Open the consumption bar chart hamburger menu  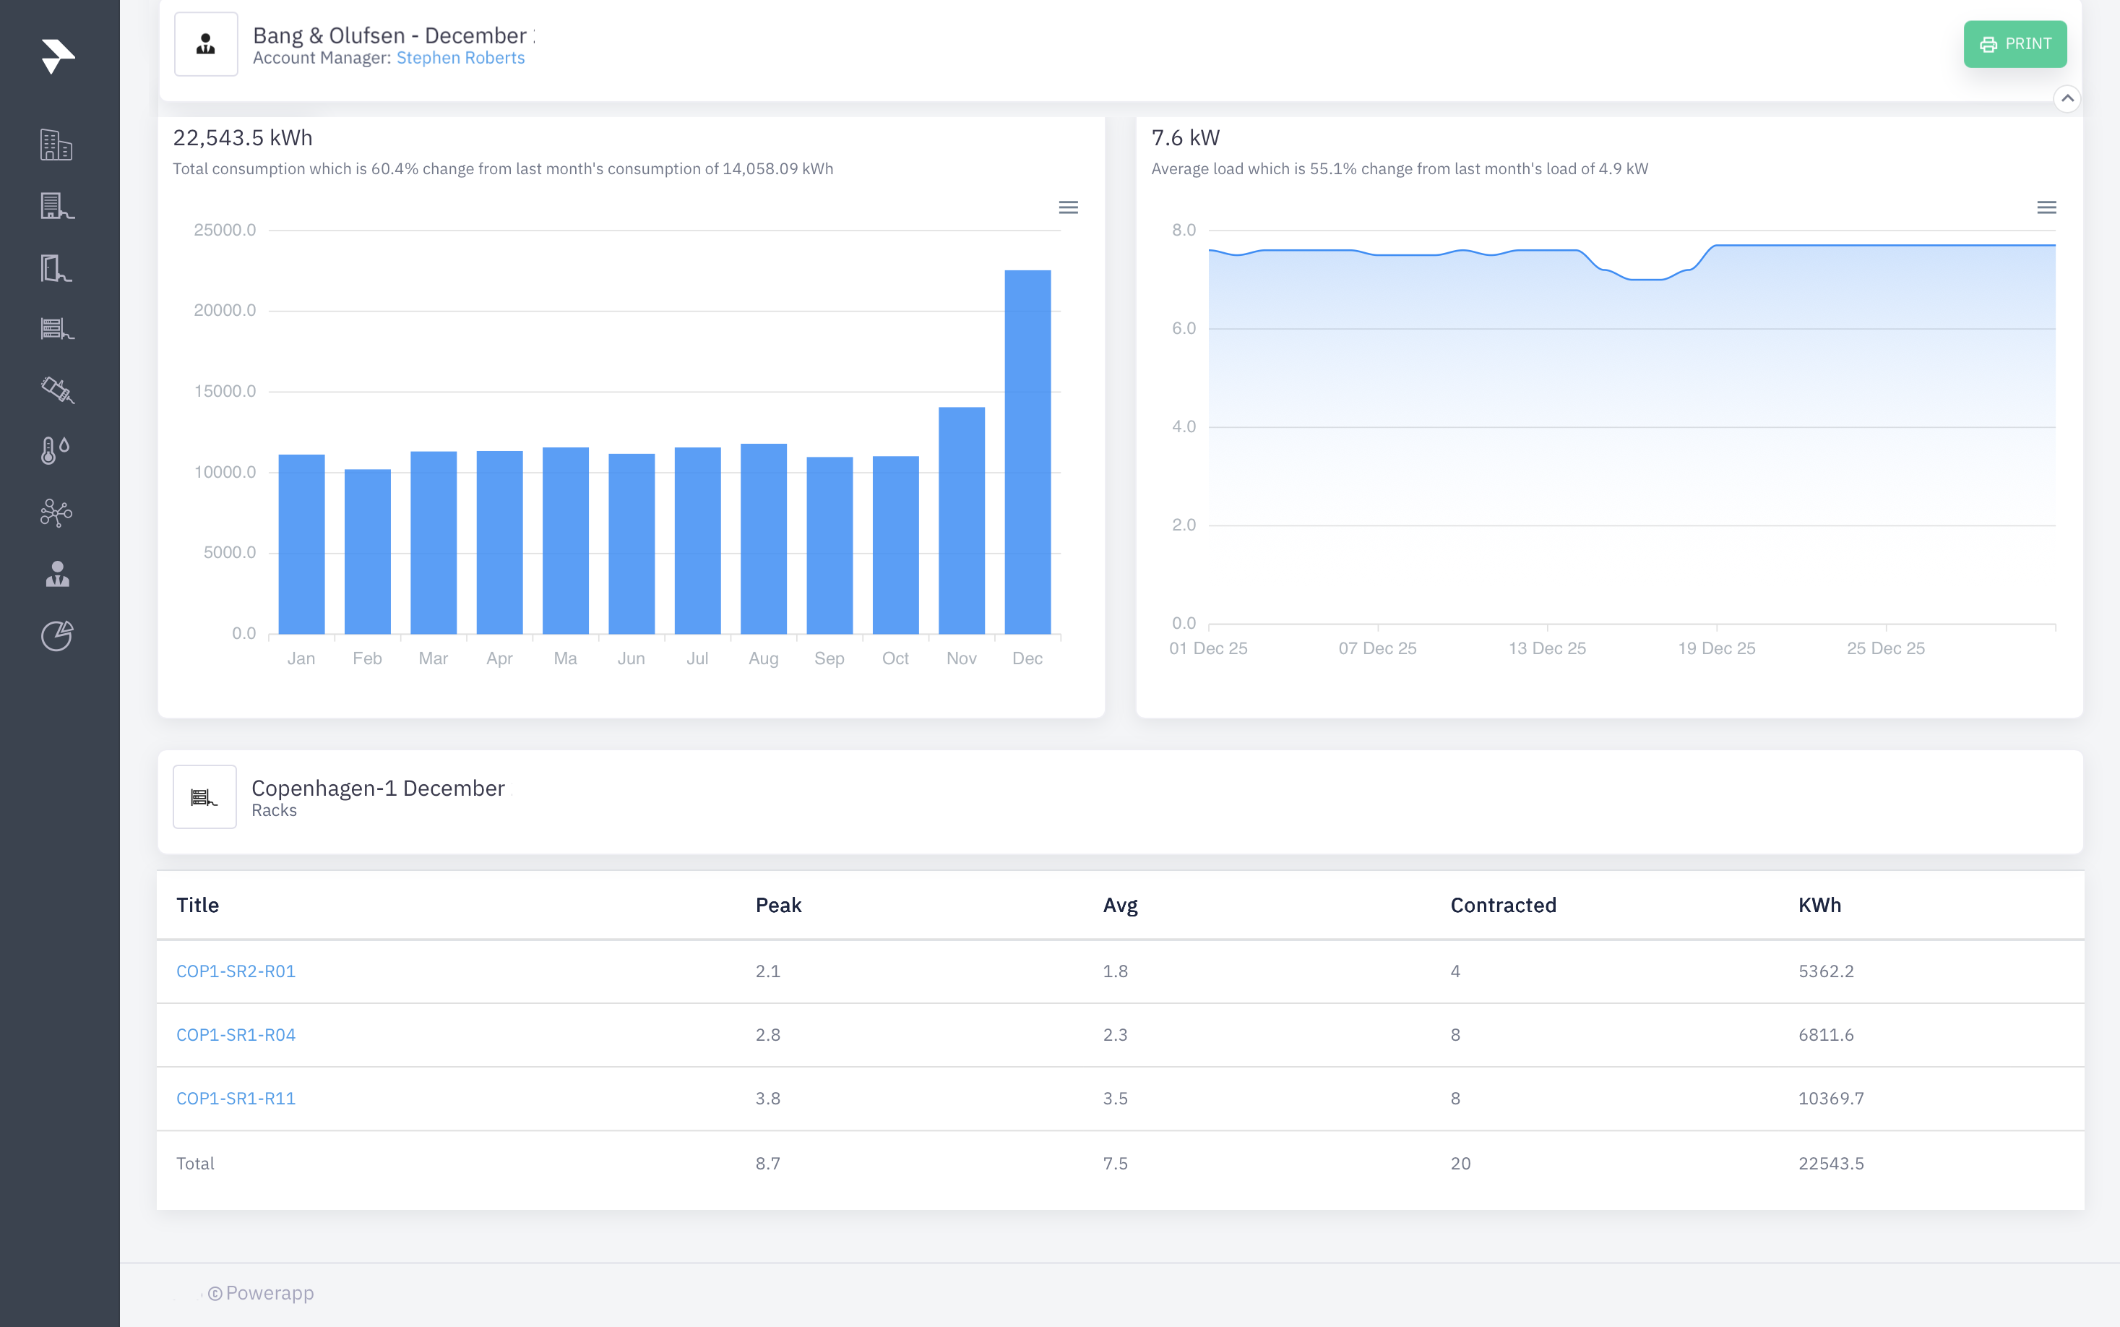click(1067, 208)
